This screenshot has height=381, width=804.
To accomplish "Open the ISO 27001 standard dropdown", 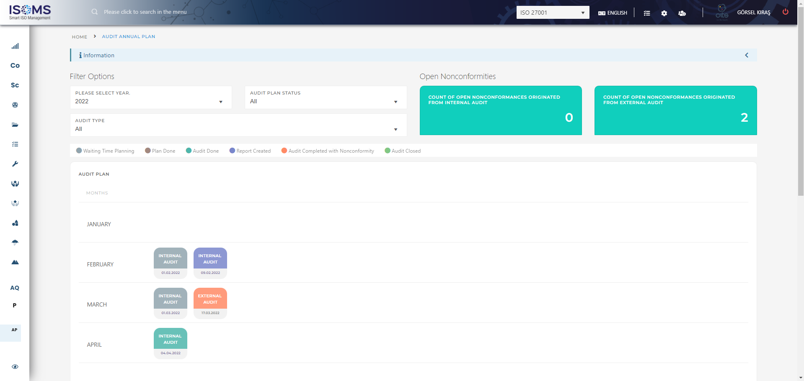I will (552, 12).
